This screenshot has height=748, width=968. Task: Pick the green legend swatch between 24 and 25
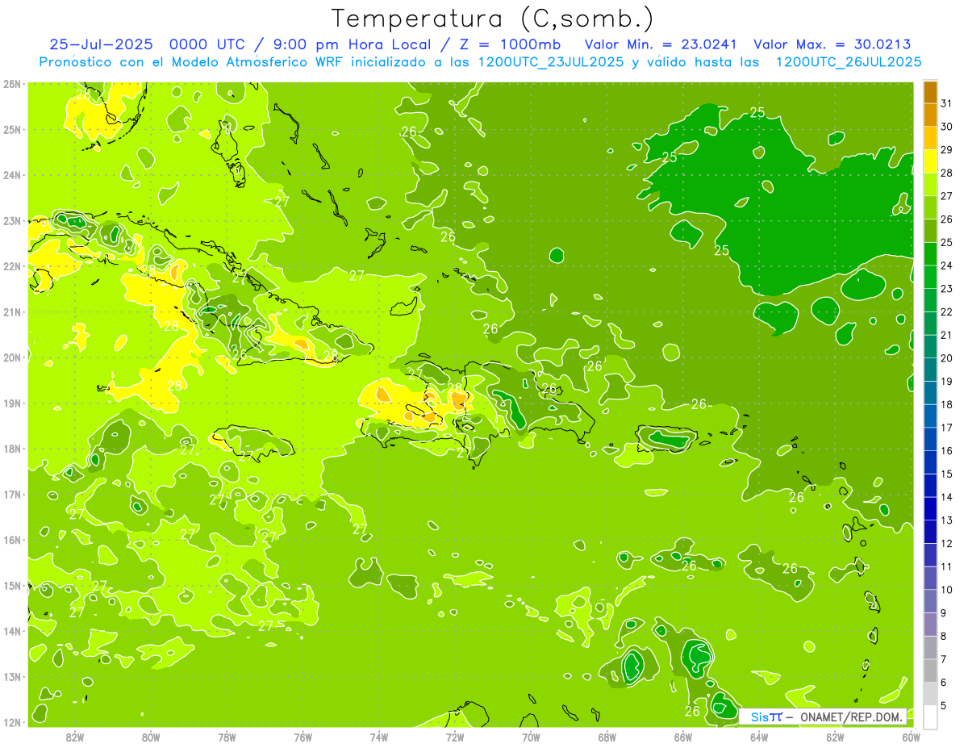coord(930,254)
